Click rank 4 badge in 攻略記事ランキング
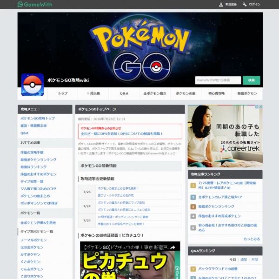Screen dimensions: 279x279 tap(193, 216)
